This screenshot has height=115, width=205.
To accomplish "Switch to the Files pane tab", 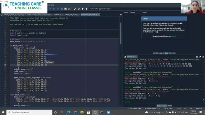I will (x=174, y=53).
